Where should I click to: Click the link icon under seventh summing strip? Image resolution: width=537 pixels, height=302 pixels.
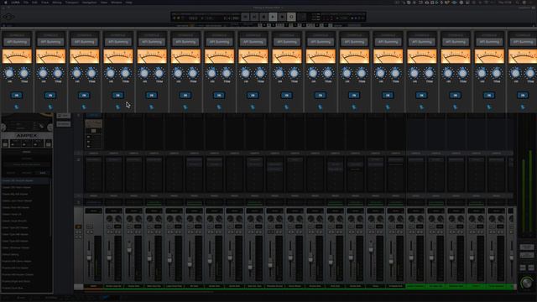pyautogui.click(x=219, y=107)
